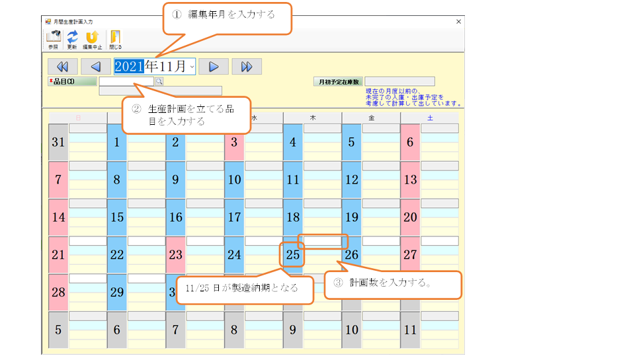The height and width of the screenshot is (356, 623).
Task: Jump back with the double-left arrow button
Action: click(x=62, y=67)
